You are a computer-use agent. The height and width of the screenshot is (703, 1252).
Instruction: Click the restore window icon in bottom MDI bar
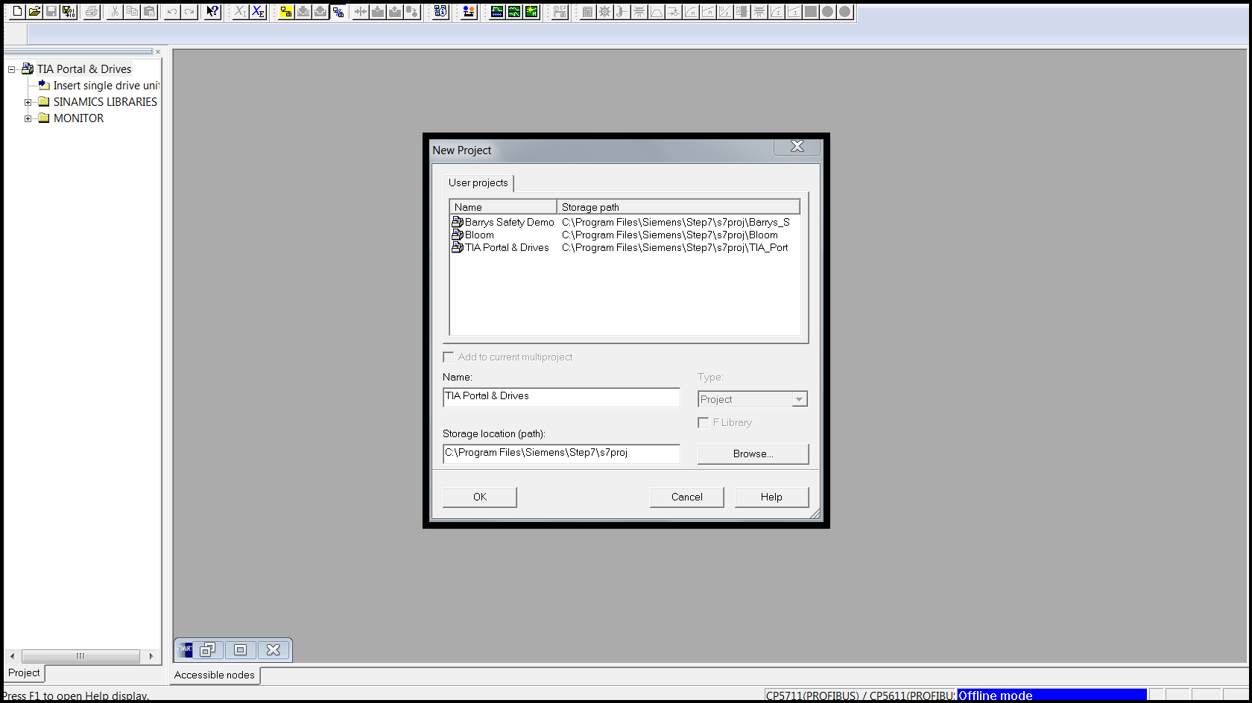tap(207, 649)
